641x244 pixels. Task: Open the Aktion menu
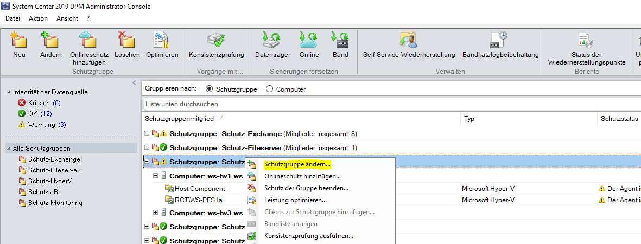(38, 18)
